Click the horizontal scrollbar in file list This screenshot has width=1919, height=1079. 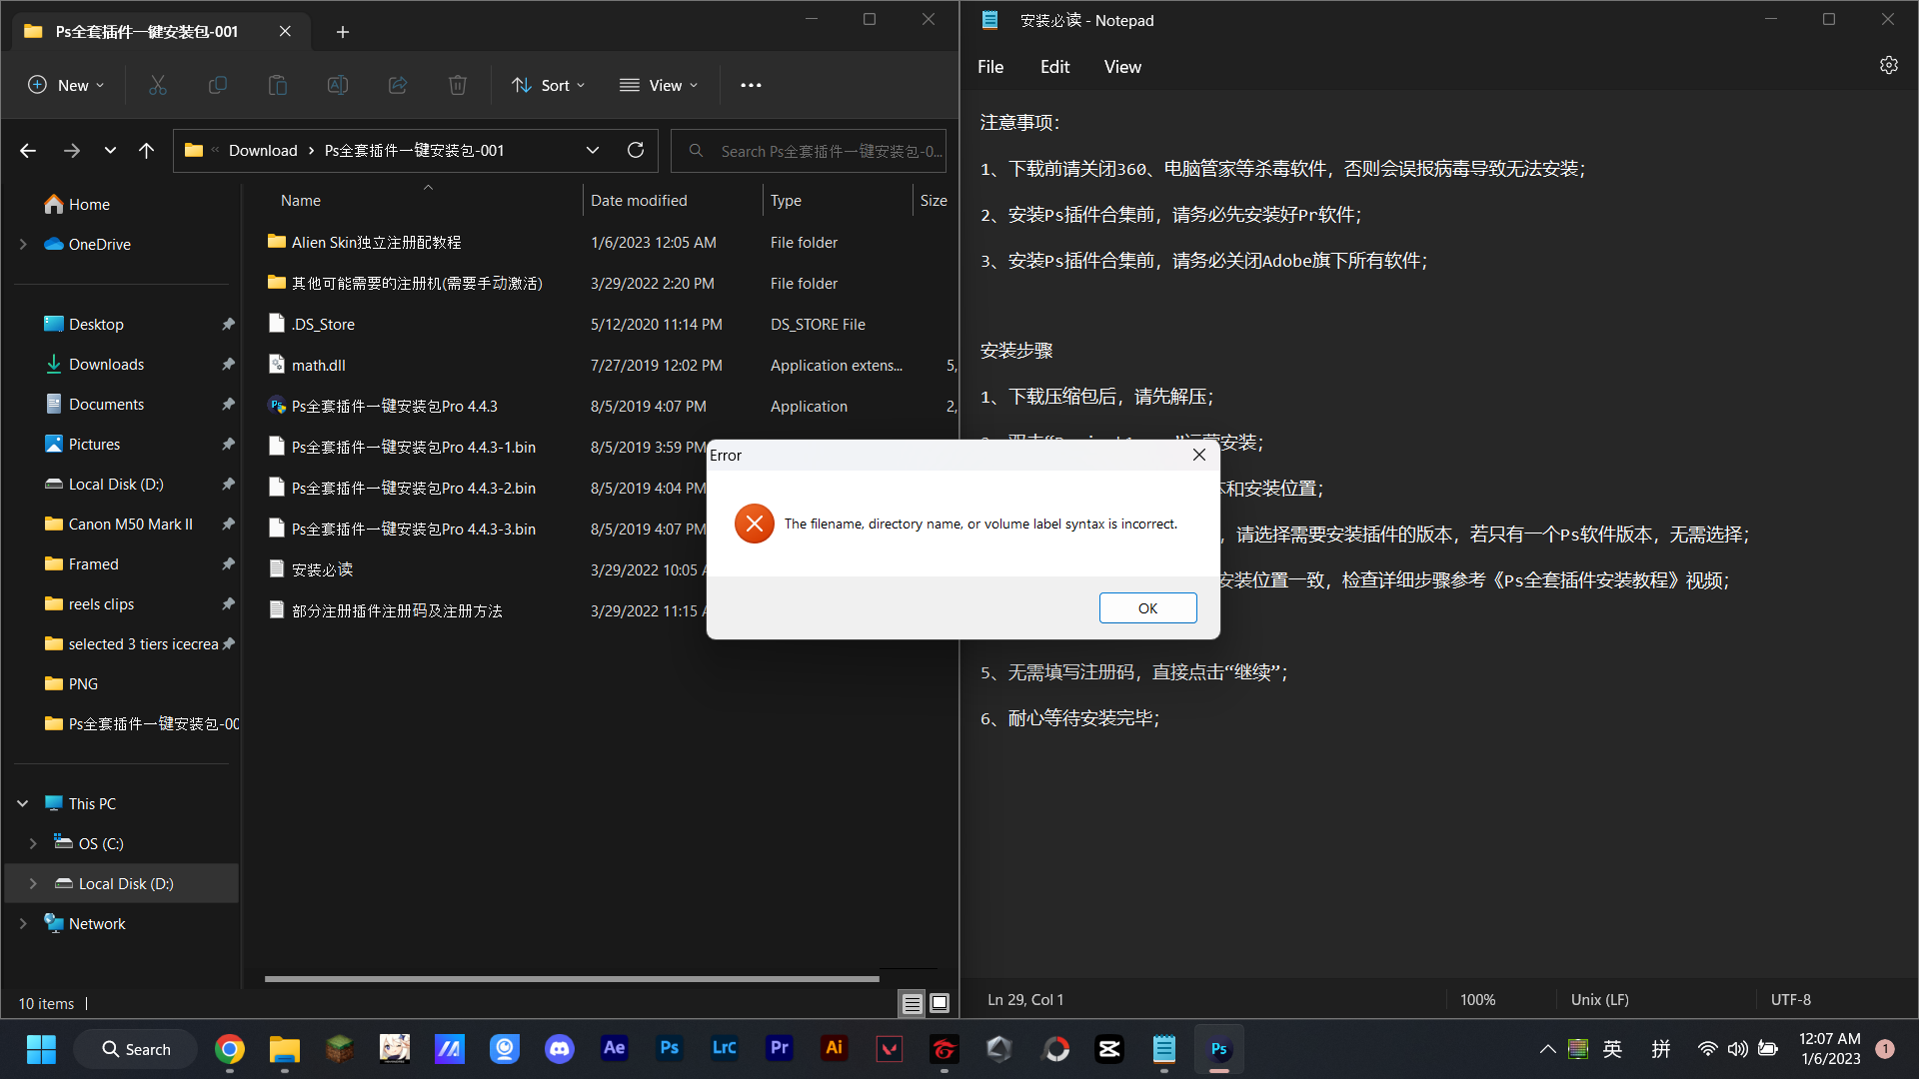point(572,979)
